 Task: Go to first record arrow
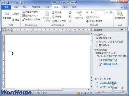(x=87, y=12)
